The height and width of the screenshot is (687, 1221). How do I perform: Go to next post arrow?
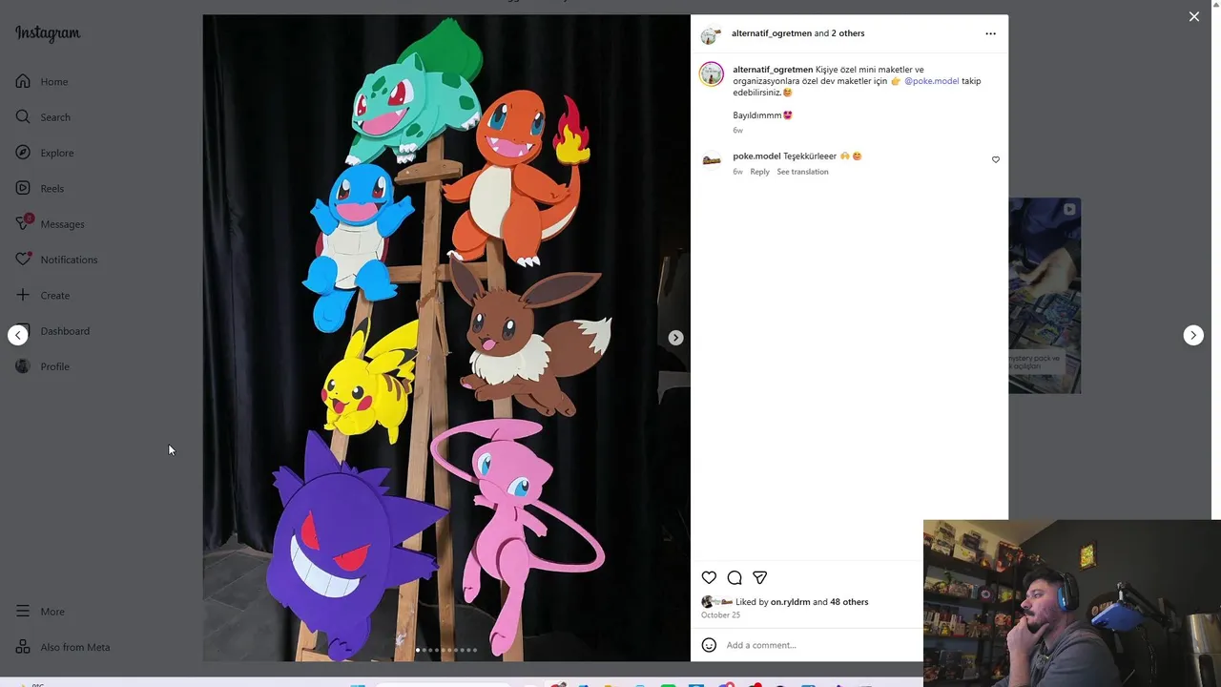click(1193, 335)
